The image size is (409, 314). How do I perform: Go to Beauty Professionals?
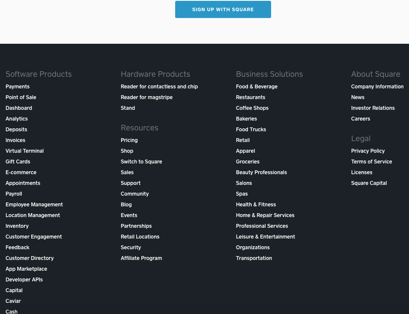pos(261,172)
